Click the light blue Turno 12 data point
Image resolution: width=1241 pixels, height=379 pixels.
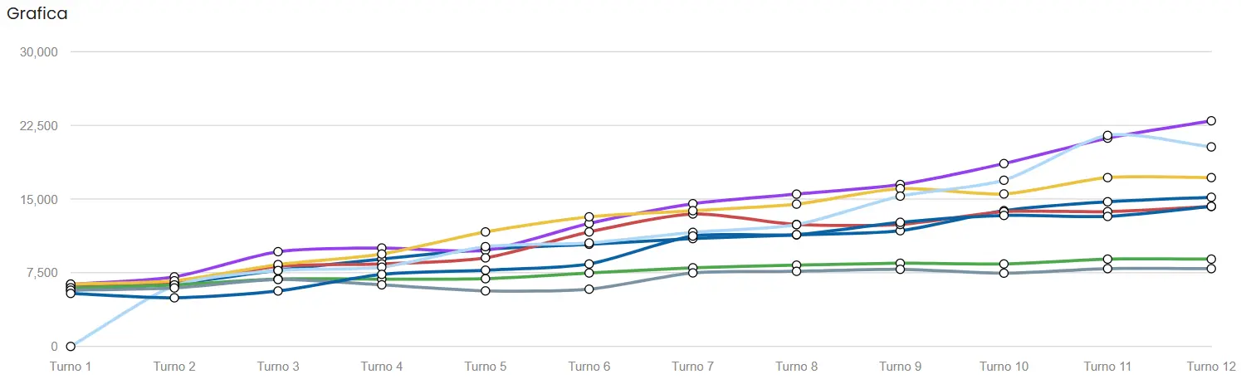[x=1211, y=147]
